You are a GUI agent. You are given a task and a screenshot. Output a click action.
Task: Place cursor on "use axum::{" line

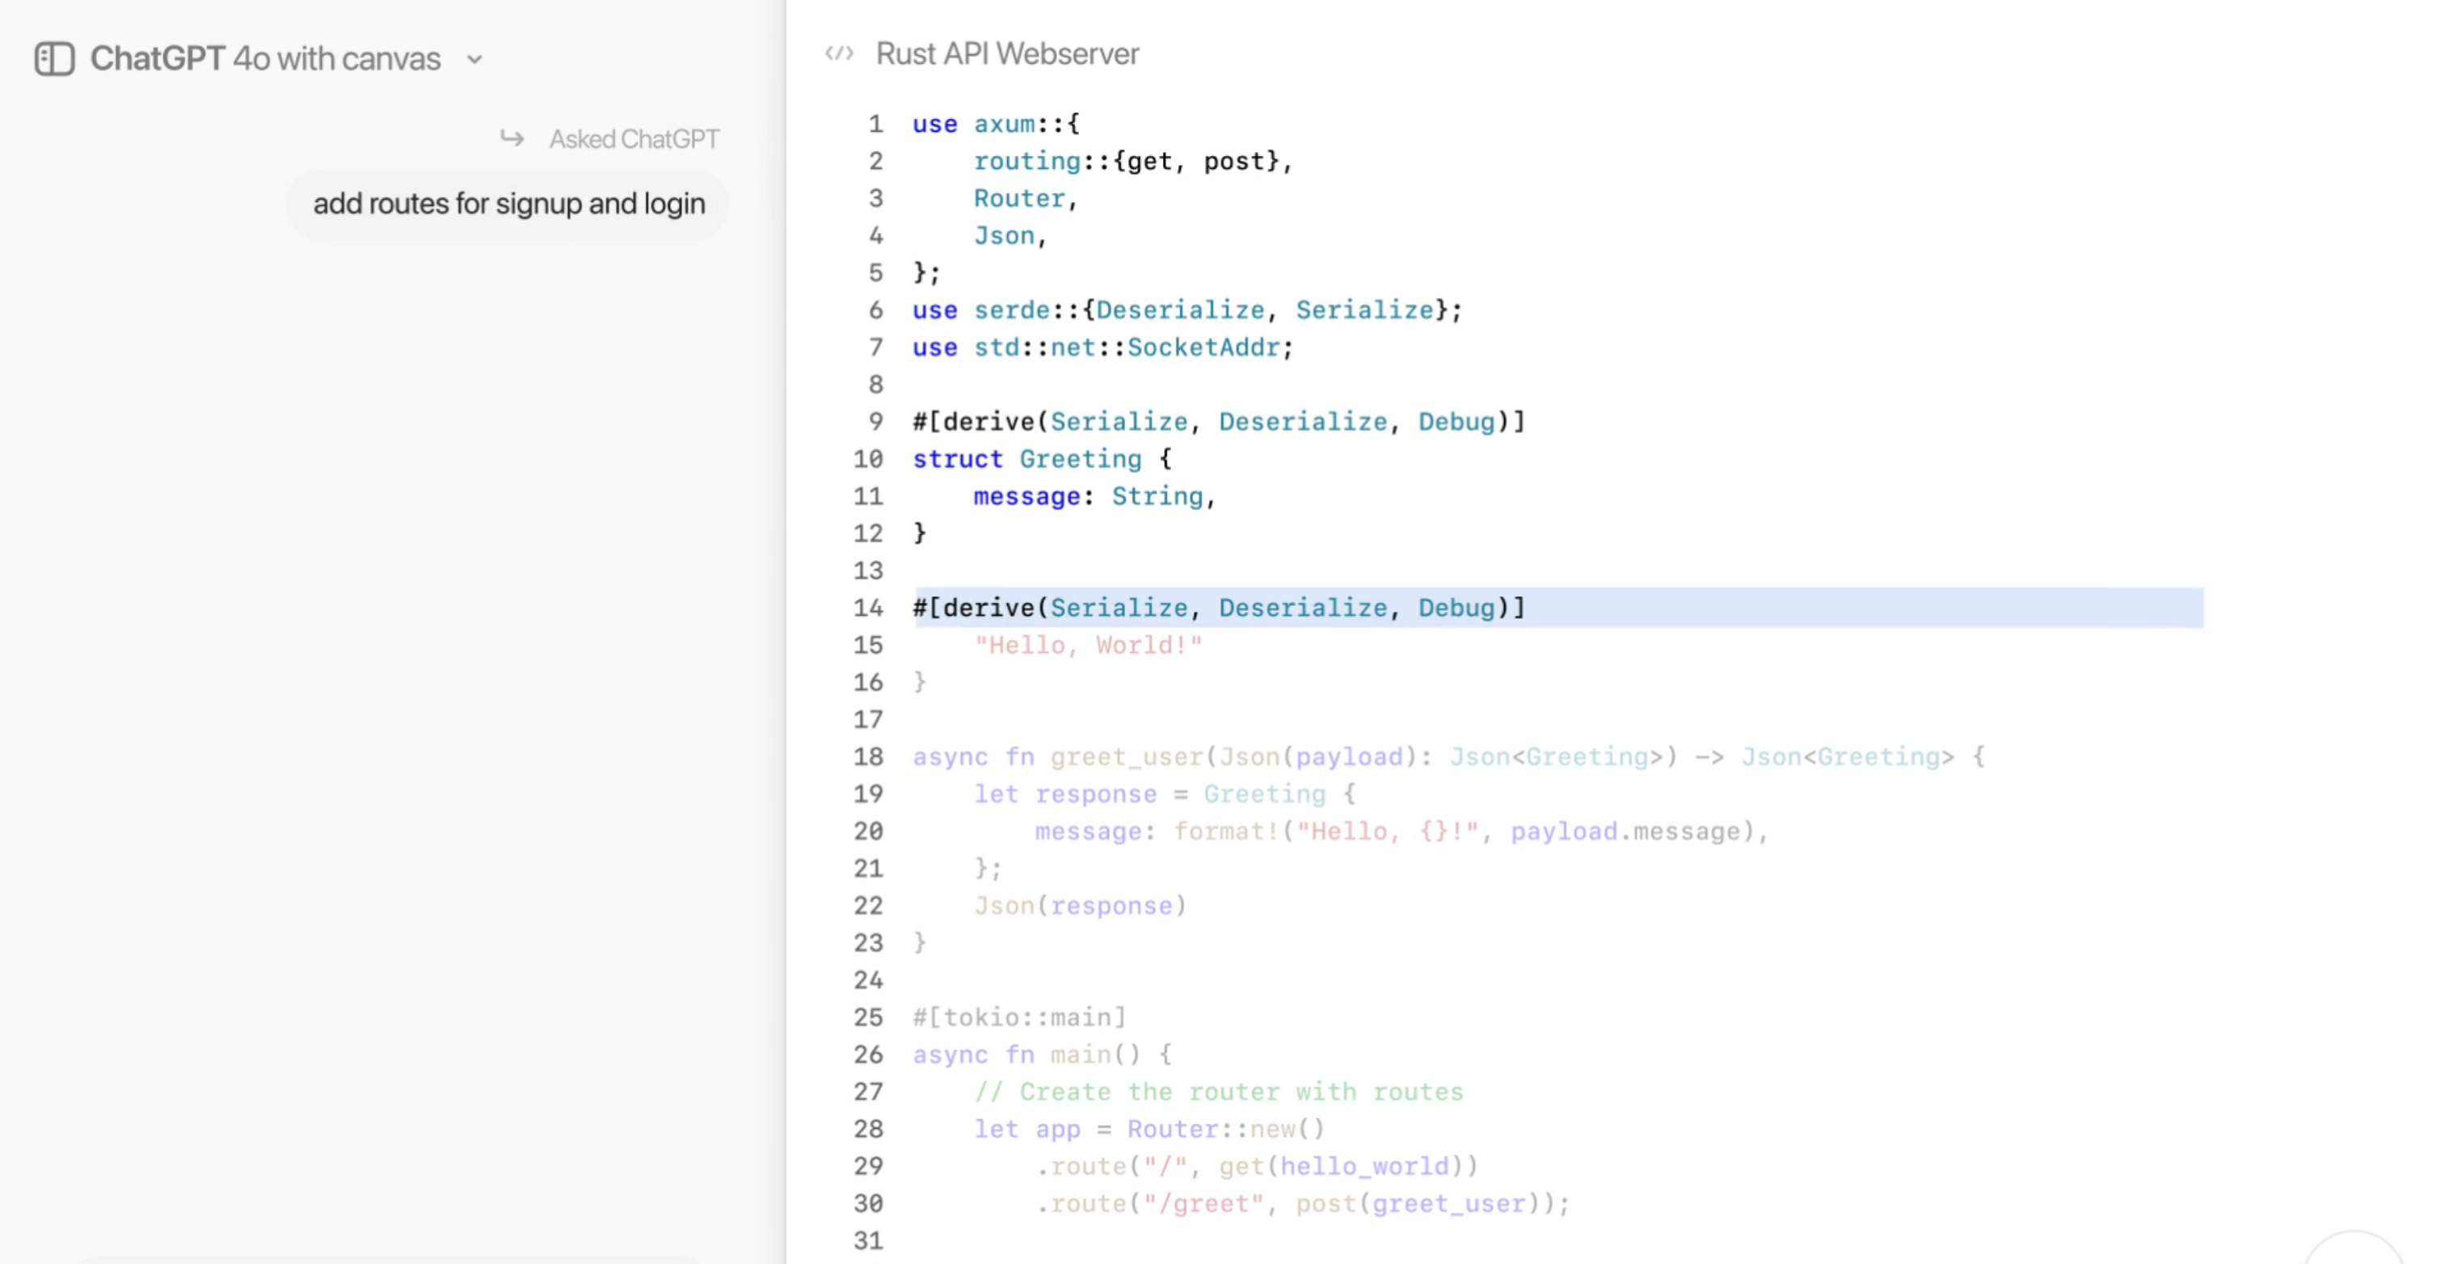coord(996,124)
